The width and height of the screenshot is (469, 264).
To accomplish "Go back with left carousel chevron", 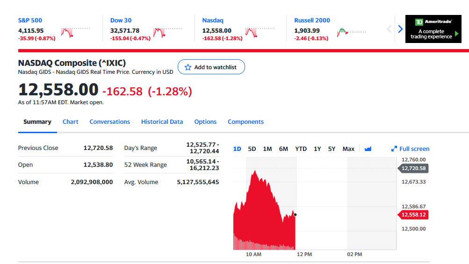I will pyautogui.click(x=389, y=29).
